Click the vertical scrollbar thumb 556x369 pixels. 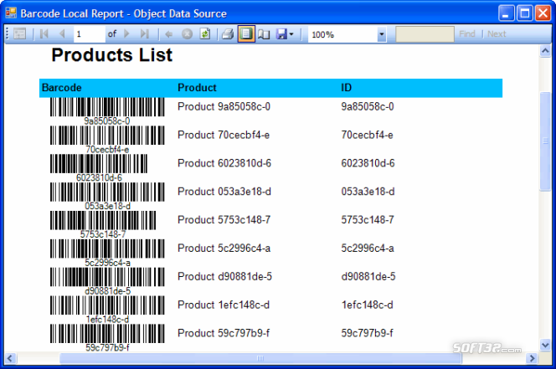click(x=545, y=141)
